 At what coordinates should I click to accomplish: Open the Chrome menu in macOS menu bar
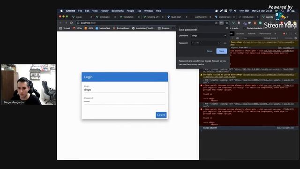pos(70,11)
